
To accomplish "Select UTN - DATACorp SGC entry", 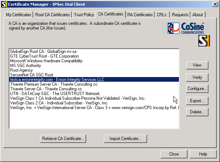I will click(94, 94).
